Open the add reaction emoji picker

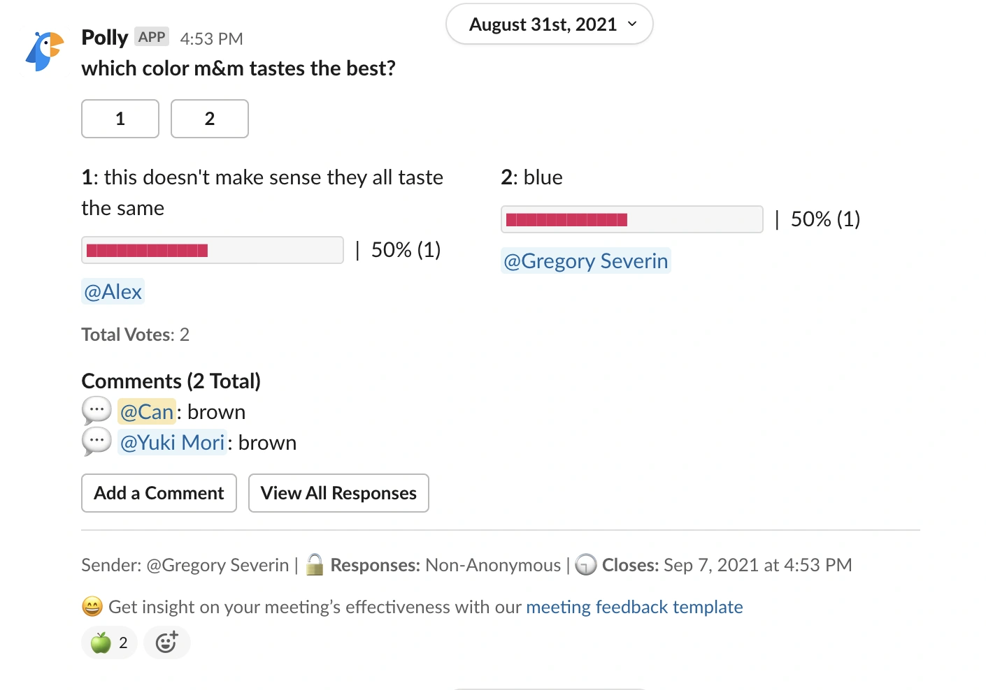pos(166,643)
